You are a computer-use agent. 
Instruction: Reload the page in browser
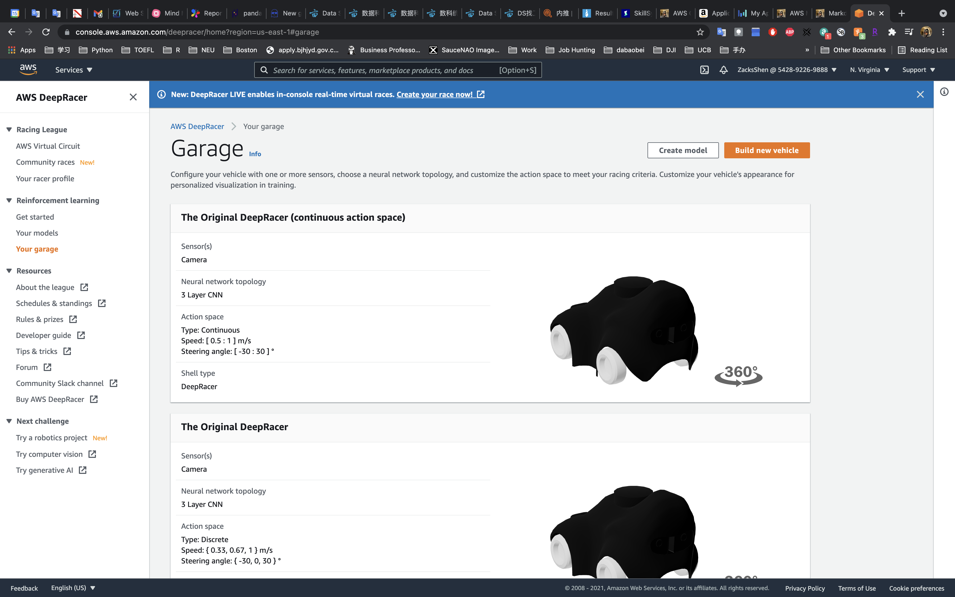(46, 32)
